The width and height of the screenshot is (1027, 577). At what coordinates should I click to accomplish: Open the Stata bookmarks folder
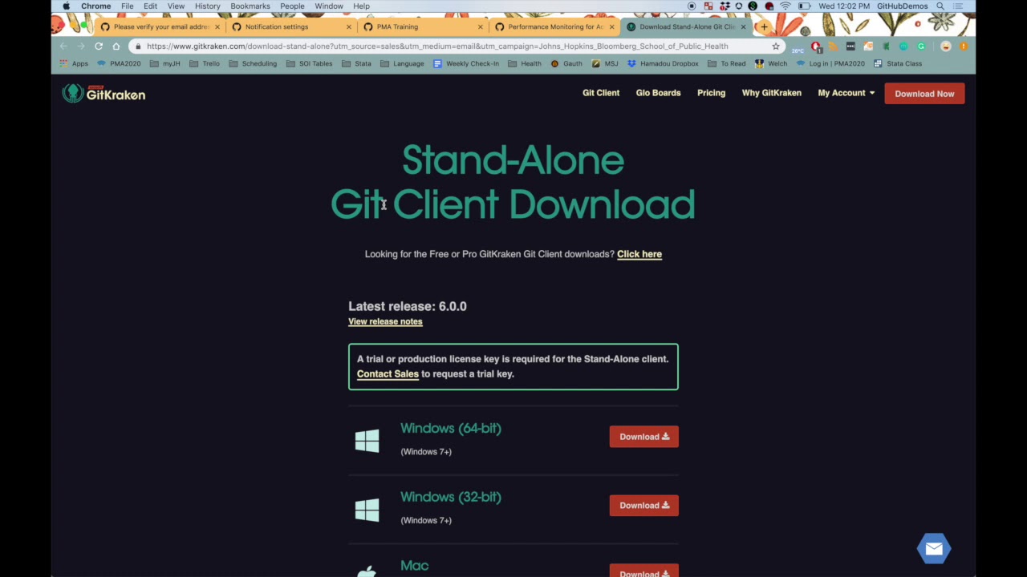(356, 63)
